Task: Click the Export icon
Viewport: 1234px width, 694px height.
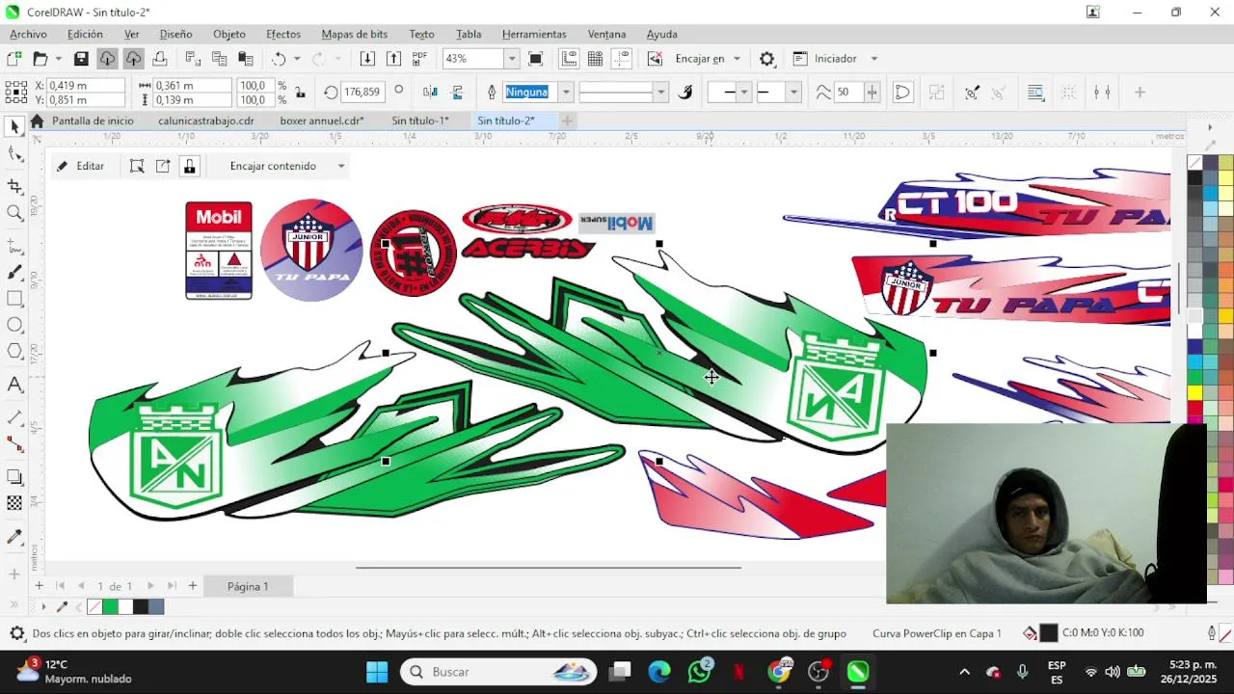Action: tap(393, 59)
